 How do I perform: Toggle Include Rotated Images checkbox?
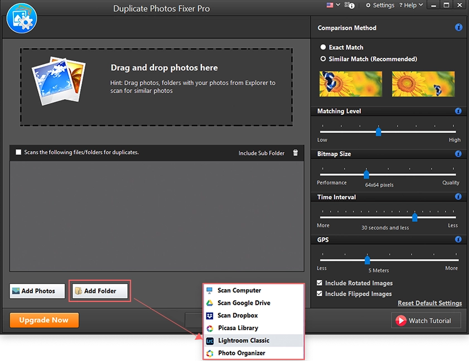(320, 282)
